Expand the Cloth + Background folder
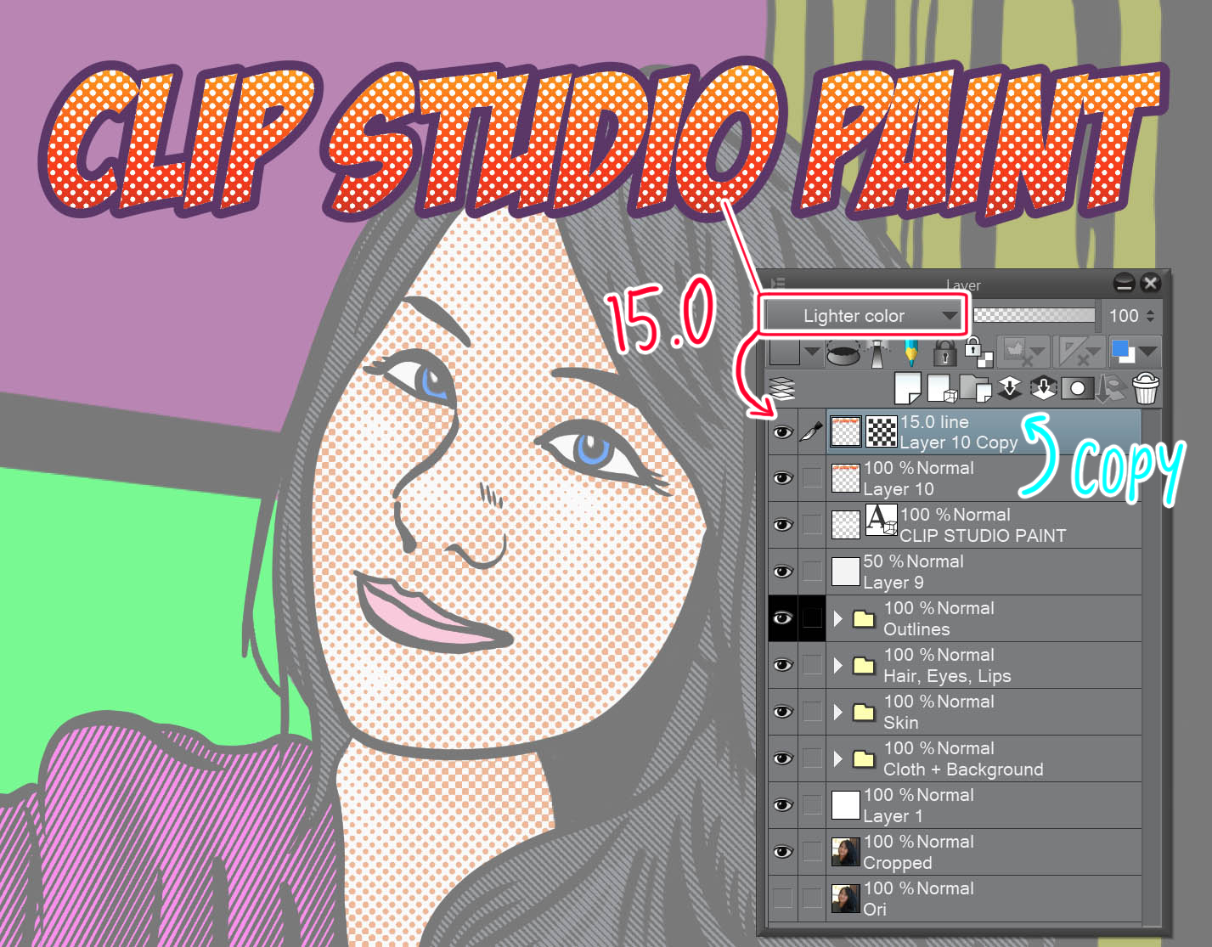Viewport: 1212px width, 947px height. (838, 758)
